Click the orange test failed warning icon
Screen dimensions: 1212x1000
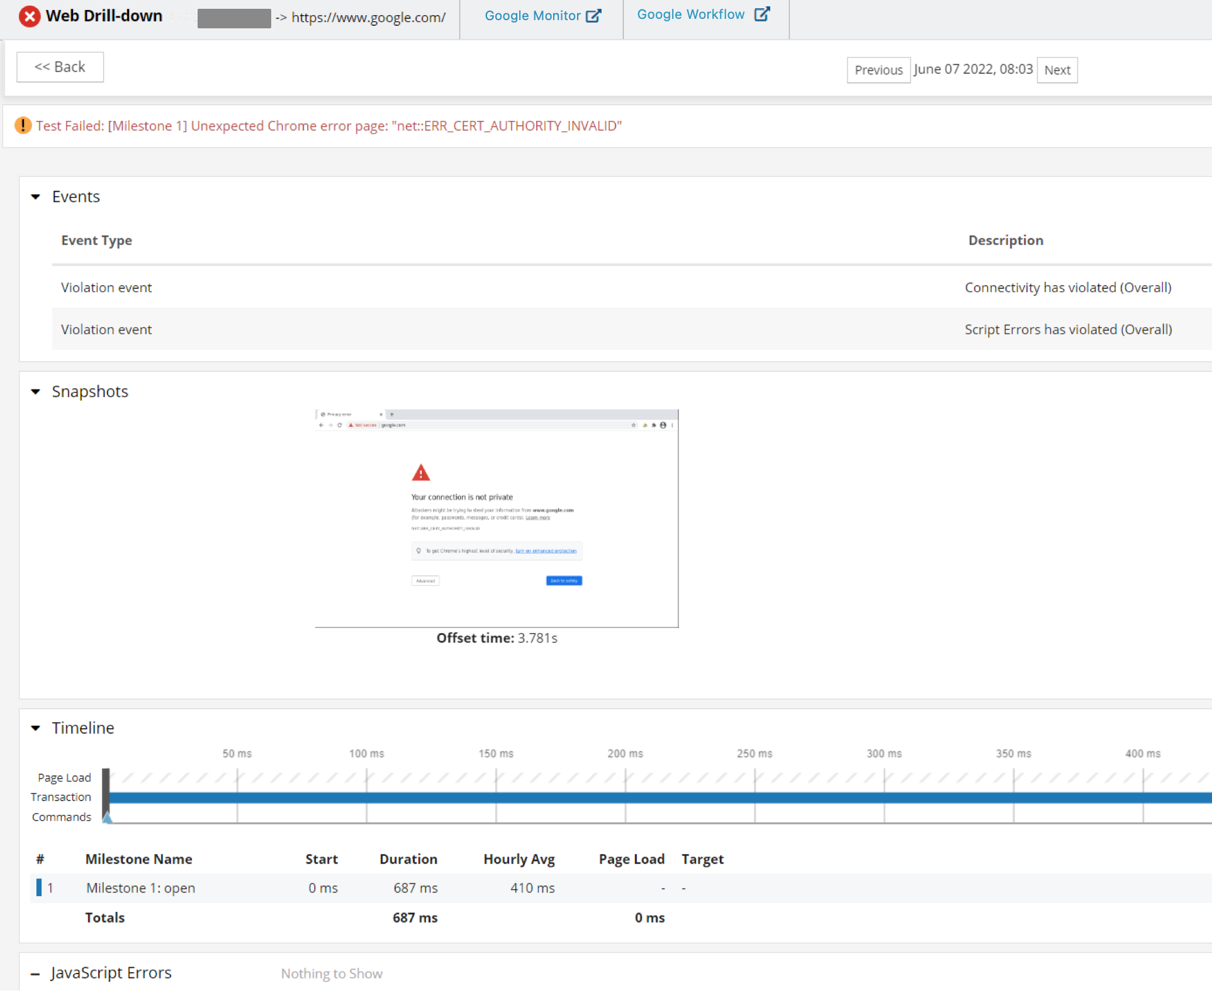23,126
